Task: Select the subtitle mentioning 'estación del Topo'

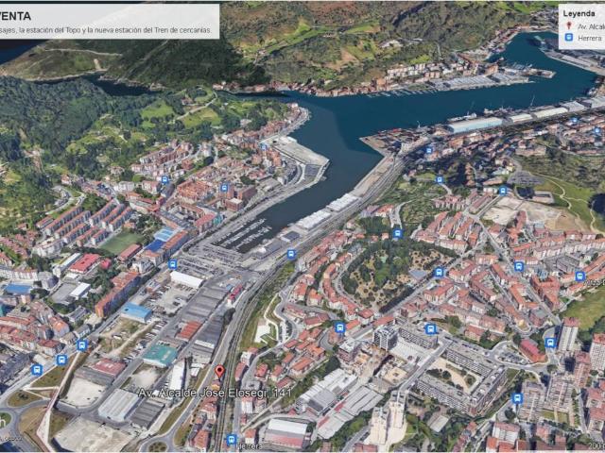Action: pos(106,30)
